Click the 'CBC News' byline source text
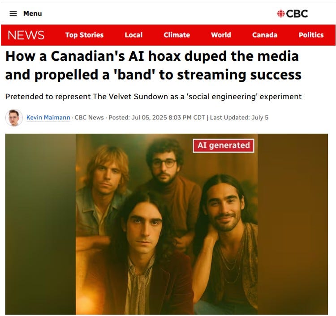The width and height of the screenshot is (336, 316). pos(89,118)
